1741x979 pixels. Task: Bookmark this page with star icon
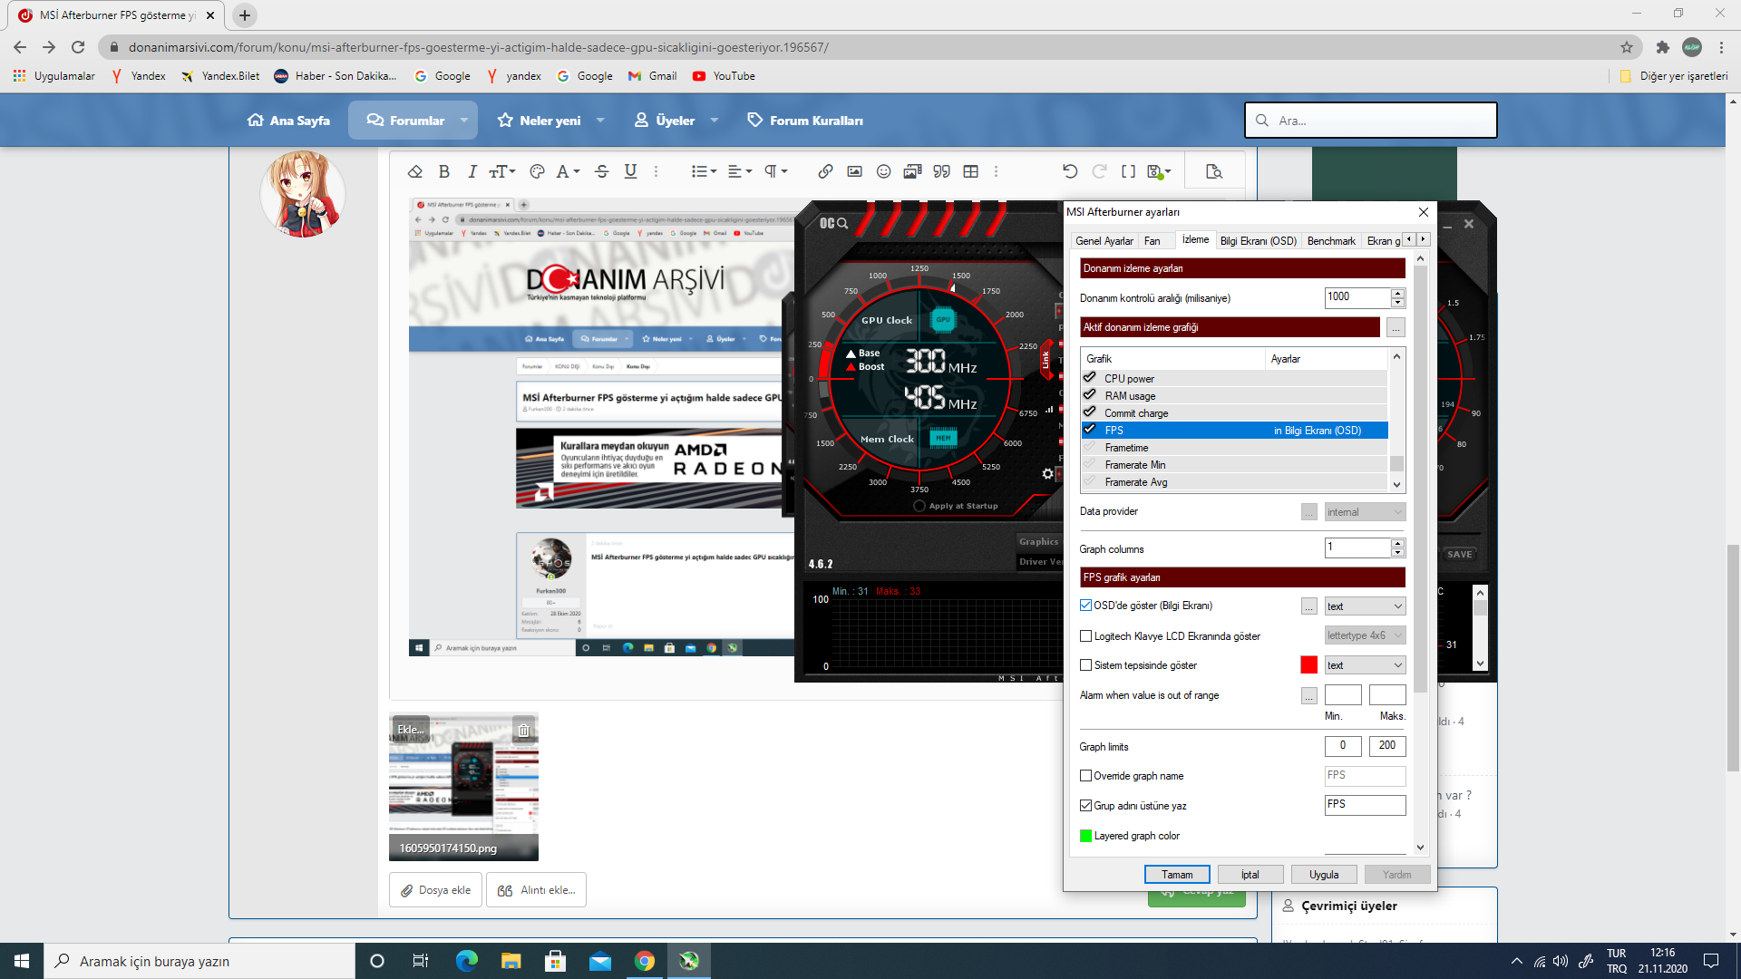point(1627,47)
